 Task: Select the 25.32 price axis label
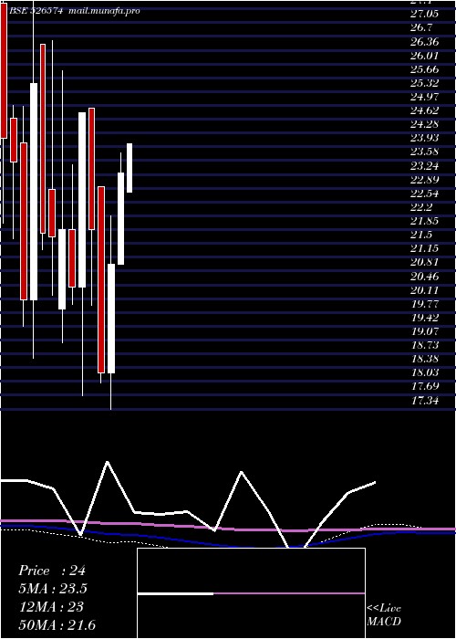coord(425,83)
